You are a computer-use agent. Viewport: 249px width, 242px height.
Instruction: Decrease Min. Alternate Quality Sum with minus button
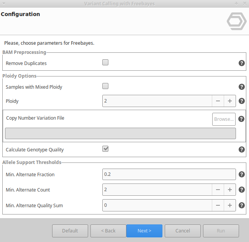coord(218,205)
